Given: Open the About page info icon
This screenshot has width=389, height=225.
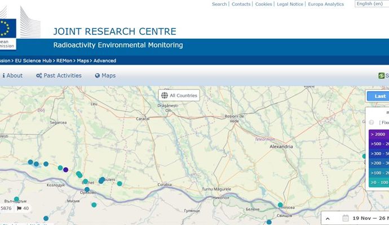Looking at the screenshot, I should tap(4, 76).
